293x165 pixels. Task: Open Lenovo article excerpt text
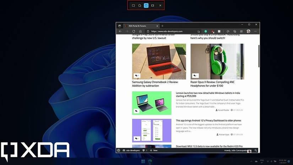pyautogui.click(x=210, y=103)
